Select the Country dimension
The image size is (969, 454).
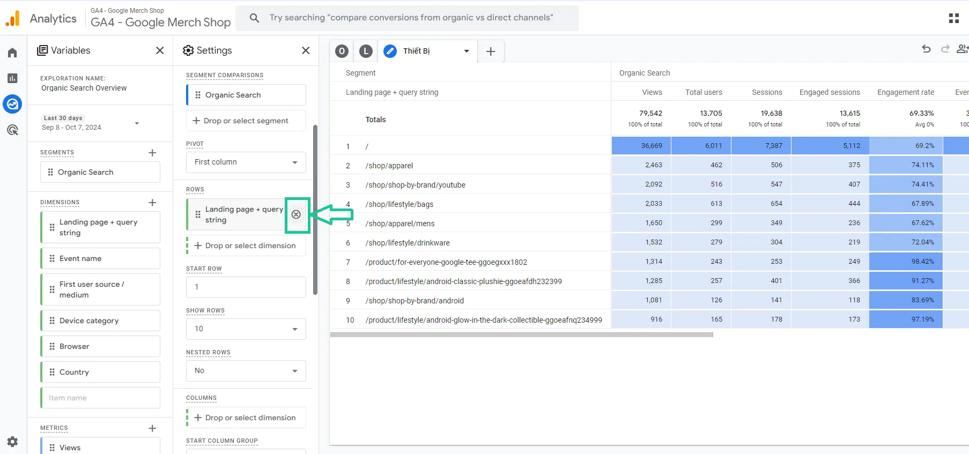[x=100, y=372]
